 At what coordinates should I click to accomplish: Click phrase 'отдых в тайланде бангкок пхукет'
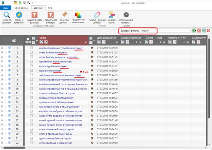[57, 93]
